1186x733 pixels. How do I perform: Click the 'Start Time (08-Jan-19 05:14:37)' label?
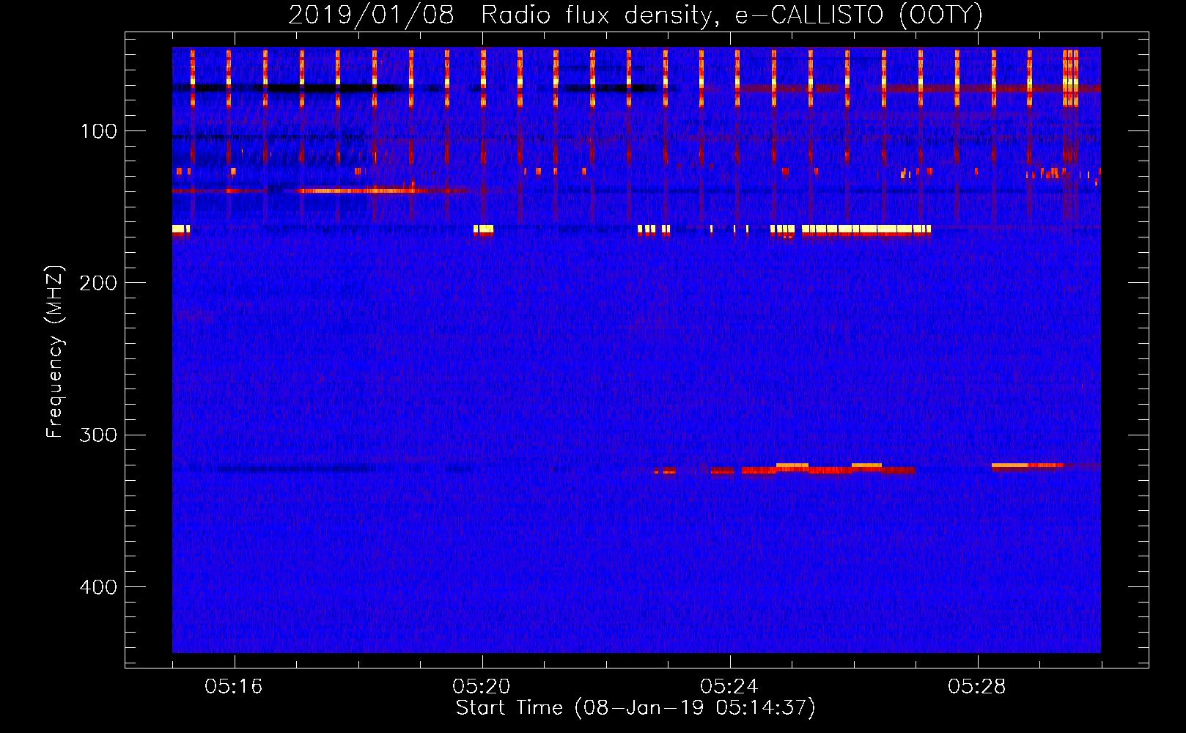[636, 708]
